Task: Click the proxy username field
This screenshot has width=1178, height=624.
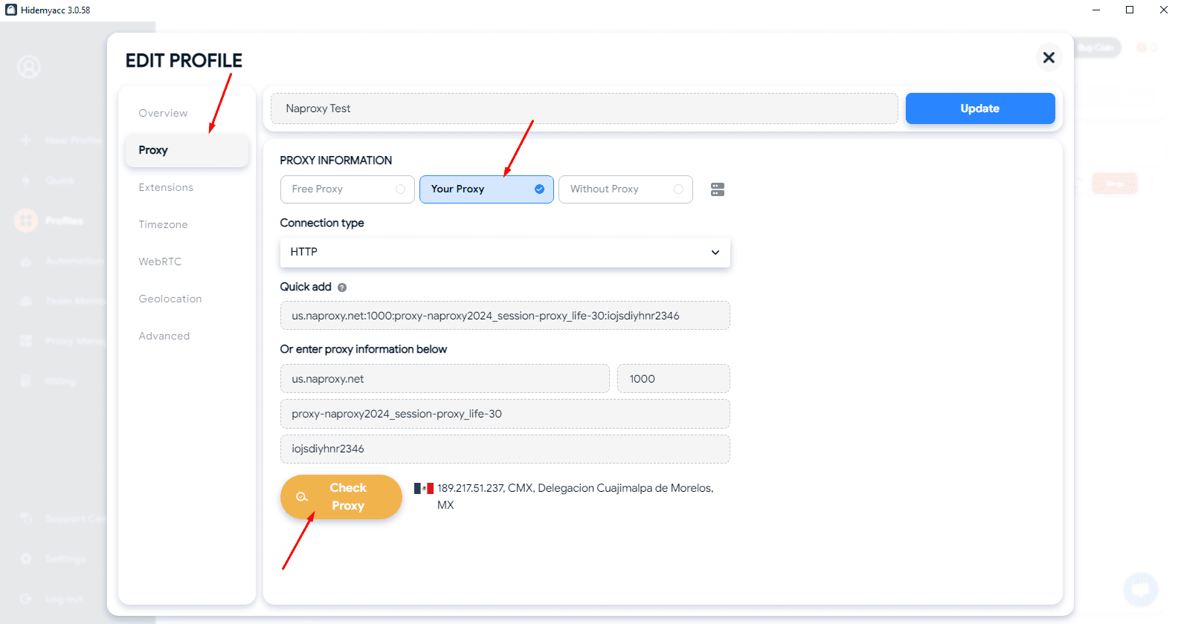Action: pos(505,414)
